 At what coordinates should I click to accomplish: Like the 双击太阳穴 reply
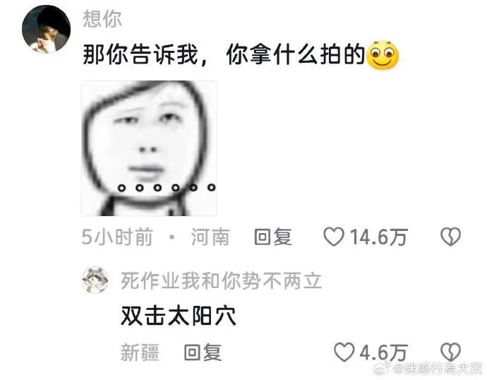(x=344, y=352)
